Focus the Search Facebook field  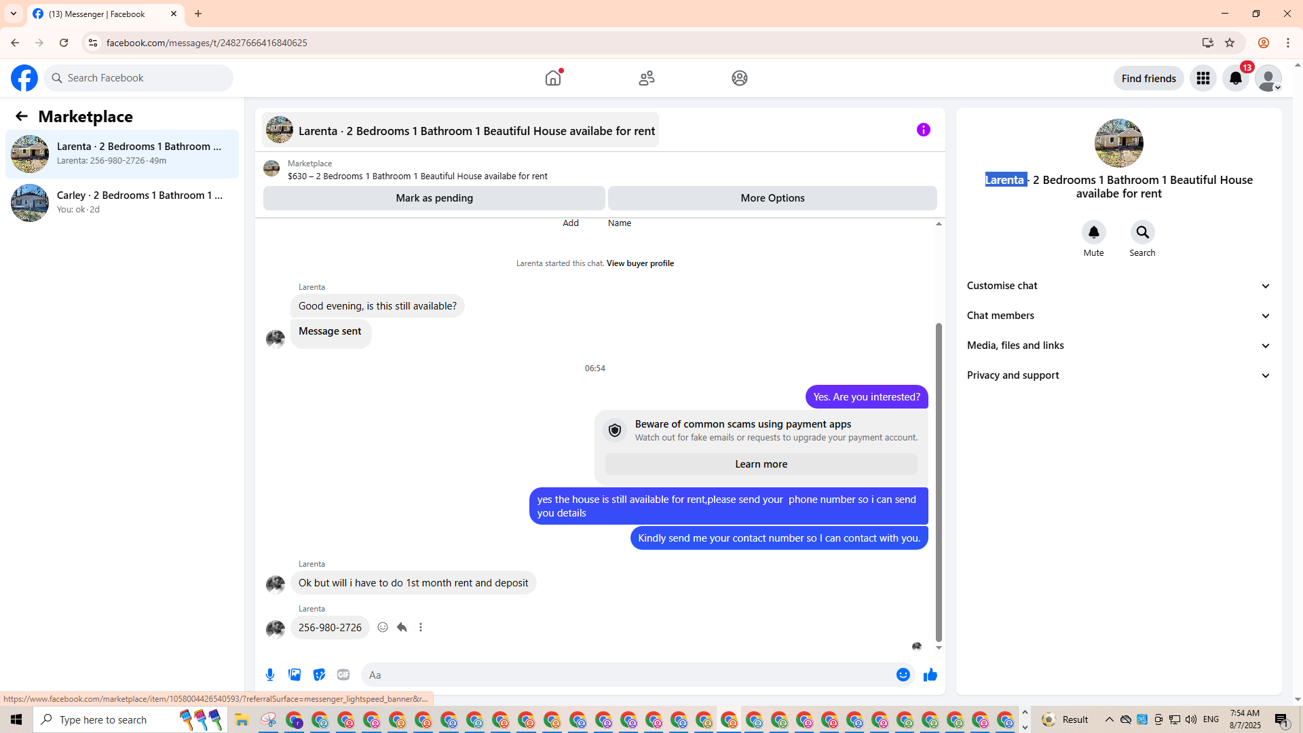coord(139,78)
